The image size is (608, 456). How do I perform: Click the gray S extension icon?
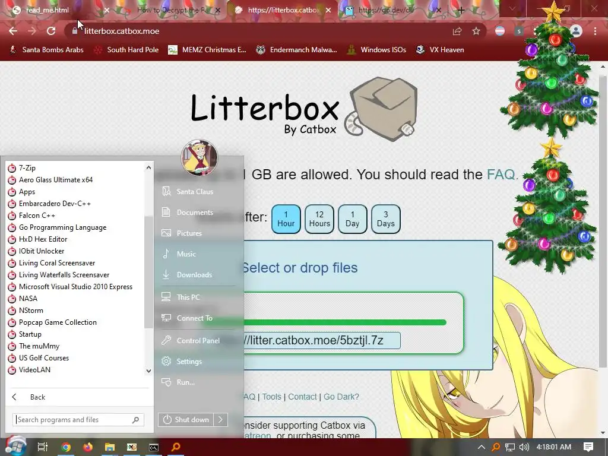point(519,31)
